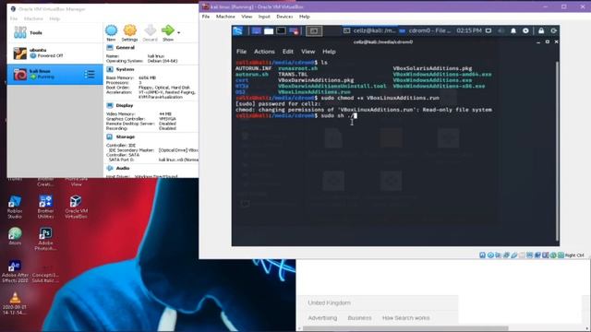Click the workspace switcher in Kali panel

(314, 30)
